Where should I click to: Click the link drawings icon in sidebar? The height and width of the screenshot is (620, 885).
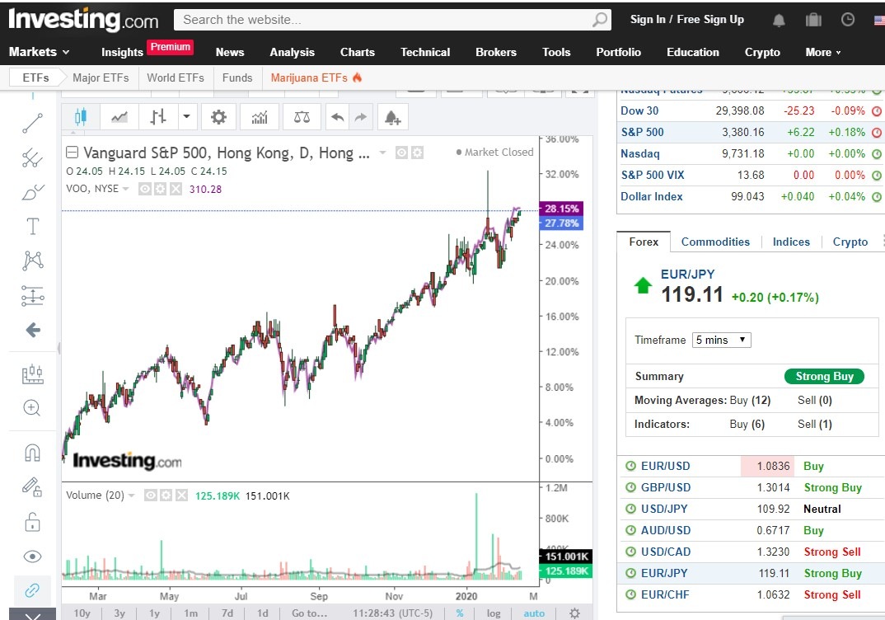click(32, 590)
